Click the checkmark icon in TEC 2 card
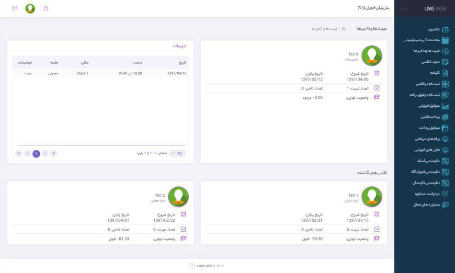The image size is (455, 273). pyautogui.click(x=183, y=229)
